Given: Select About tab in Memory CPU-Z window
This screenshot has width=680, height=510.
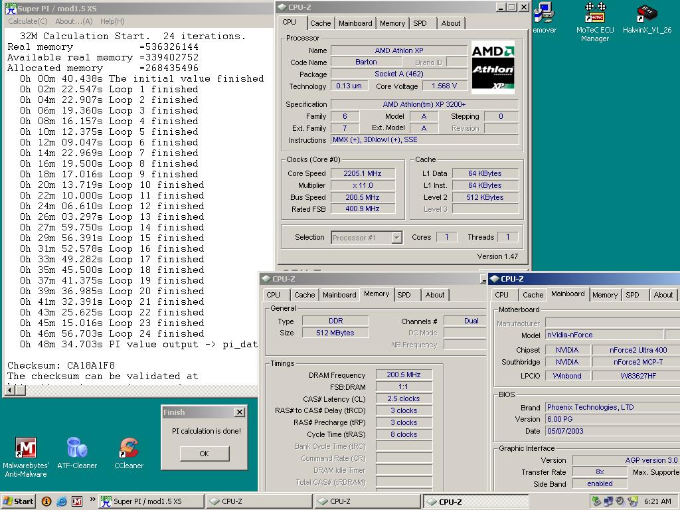Looking at the screenshot, I should tap(434, 295).
